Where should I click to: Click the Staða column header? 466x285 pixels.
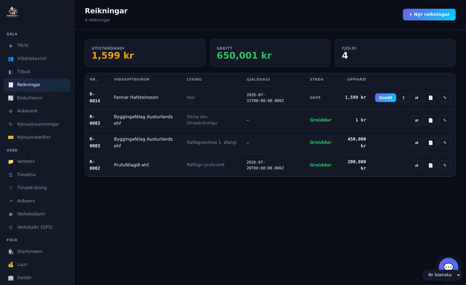click(316, 79)
